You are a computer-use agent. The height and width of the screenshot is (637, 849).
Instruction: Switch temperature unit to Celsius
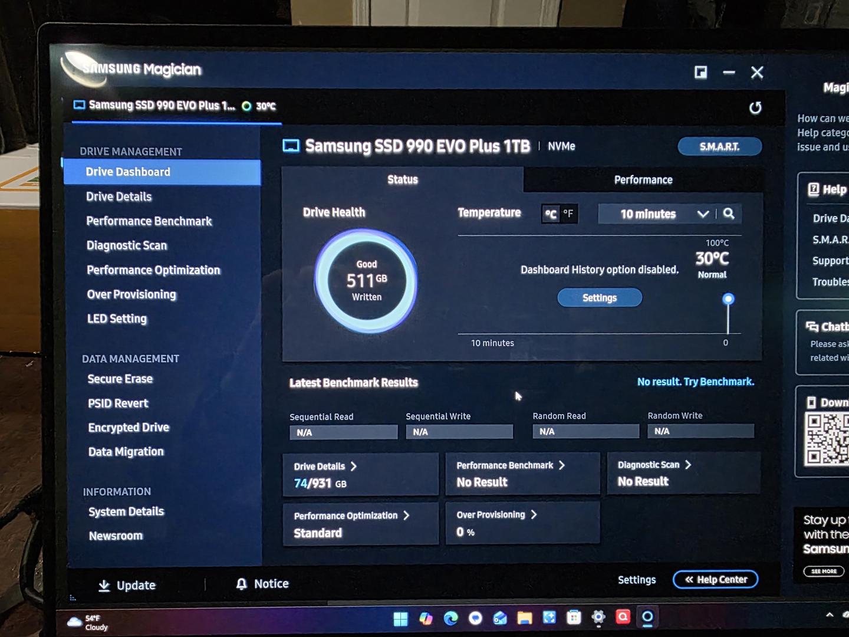pos(551,214)
